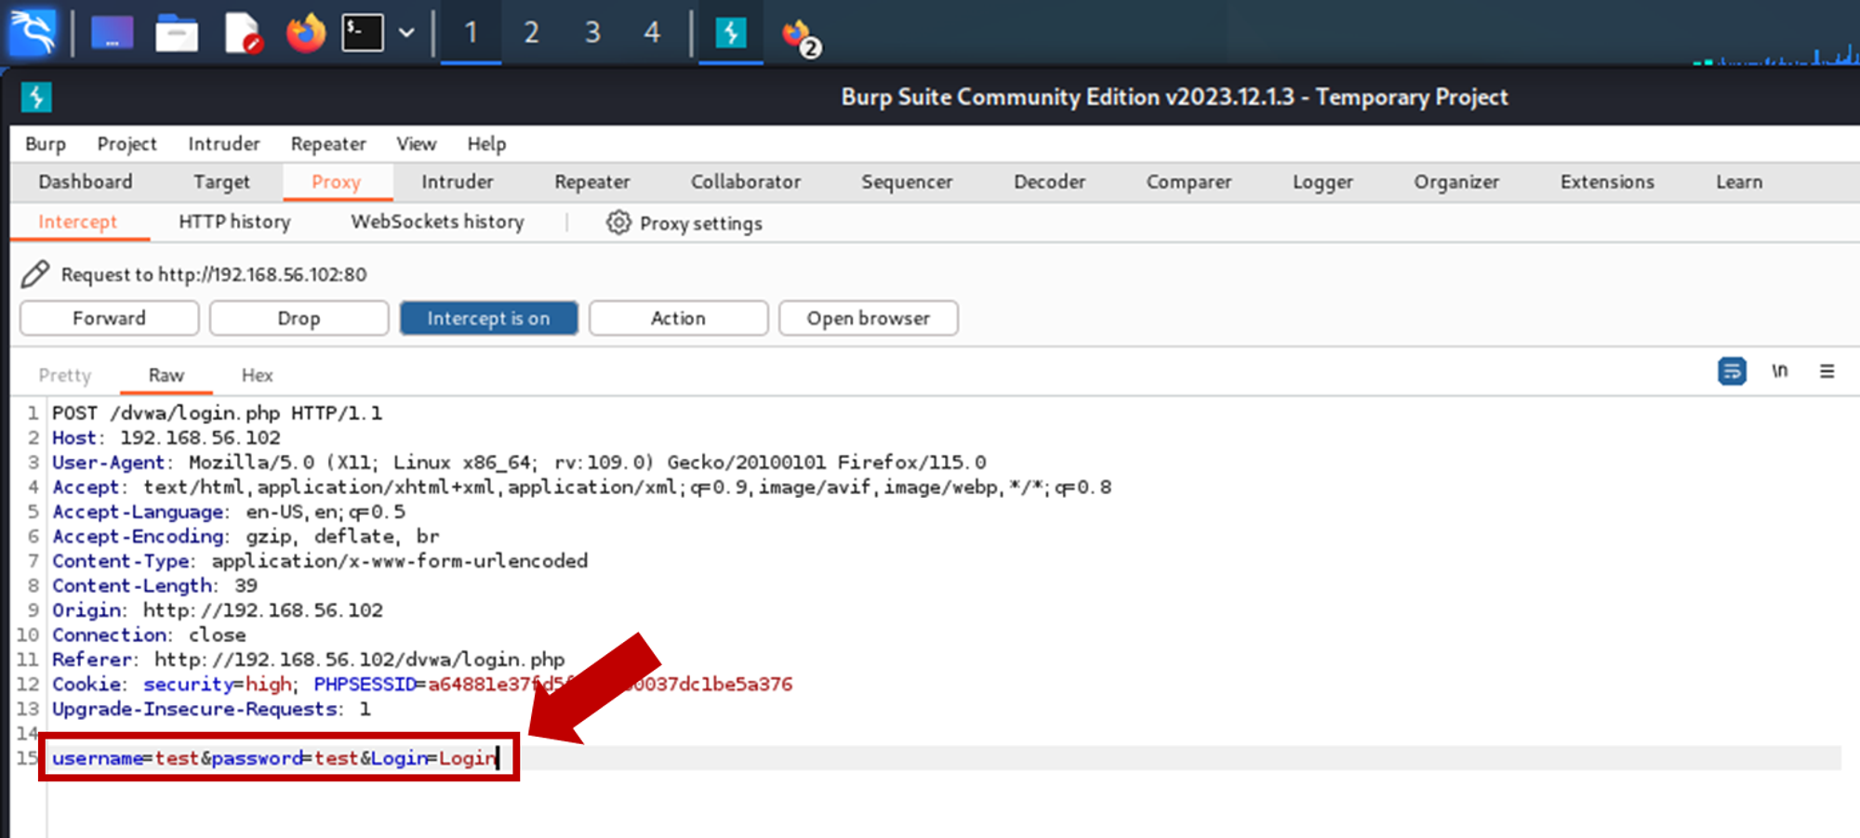Viewport: 1860px width, 838px height.
Task: Toggle word wrap icon in editor
Action: tap(1732, 371)
